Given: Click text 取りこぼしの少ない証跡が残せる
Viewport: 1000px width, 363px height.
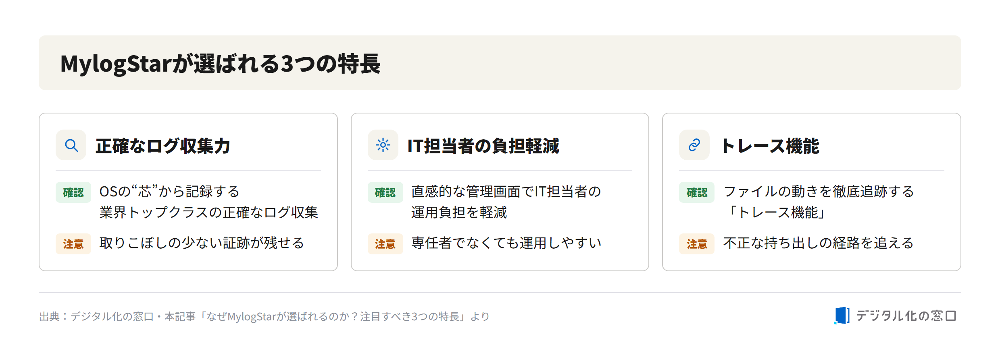Looking at the screenshot, I should pyautogui.click(x=202, y=243).
